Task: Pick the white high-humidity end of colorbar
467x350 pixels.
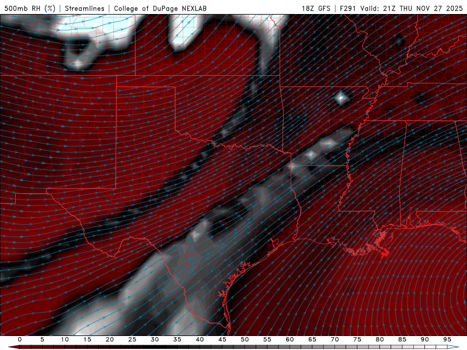Action: pyautogui.click(x=453, y=347)
